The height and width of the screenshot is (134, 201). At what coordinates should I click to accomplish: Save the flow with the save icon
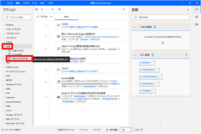pyautogui.click(x=36, y=9)
